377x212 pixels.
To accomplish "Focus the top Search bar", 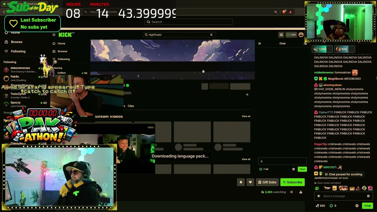I will 188,22.
